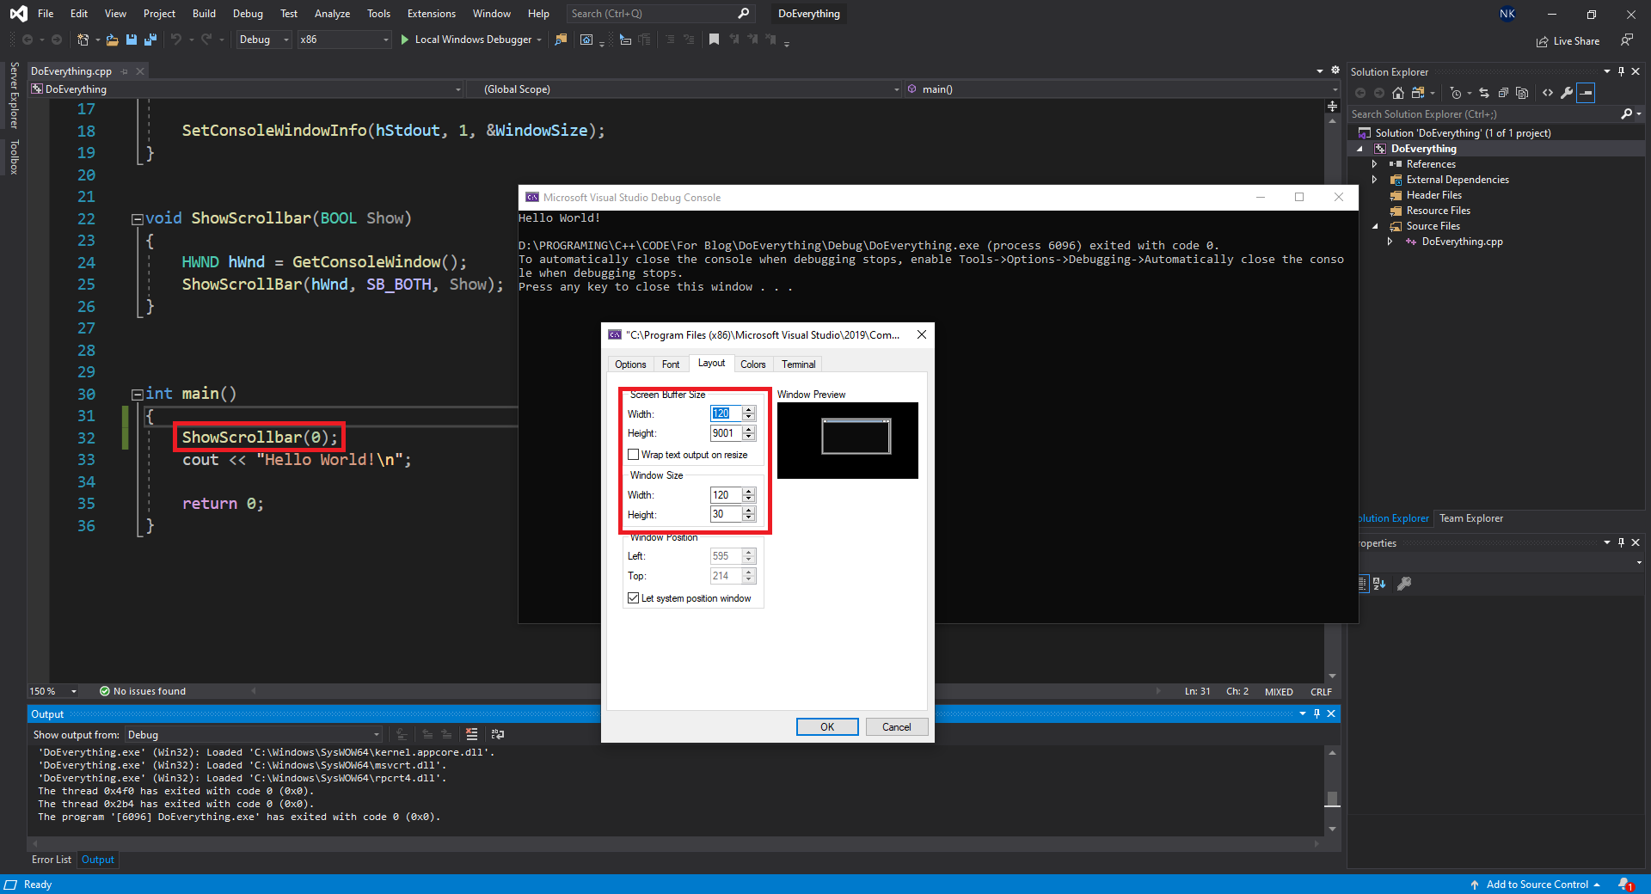Toggle a bookmark on the current line
Viewport: 1651px width, 894px height.
pyautogui.click(x=715, y=40)
